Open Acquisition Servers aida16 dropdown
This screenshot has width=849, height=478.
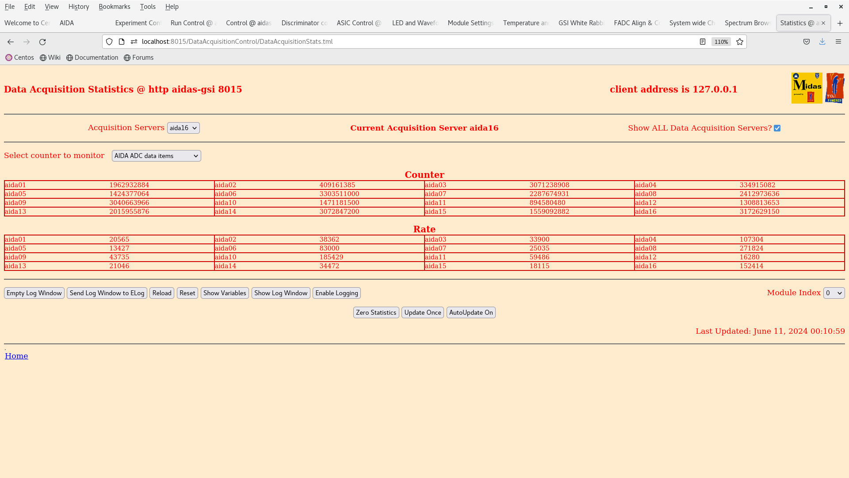click(183, 128)
